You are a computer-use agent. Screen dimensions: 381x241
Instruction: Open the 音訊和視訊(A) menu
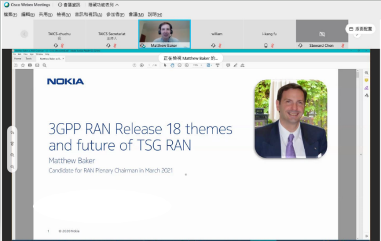click(89, 14)
